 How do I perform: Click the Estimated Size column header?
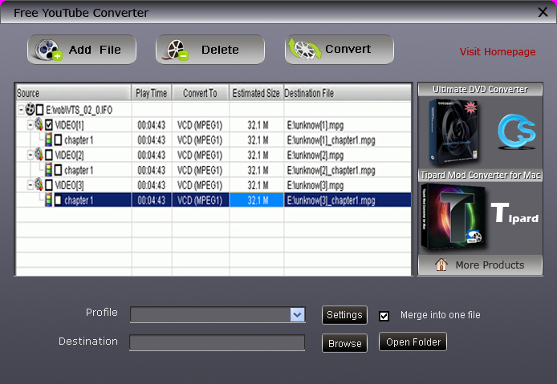point(256,93)
